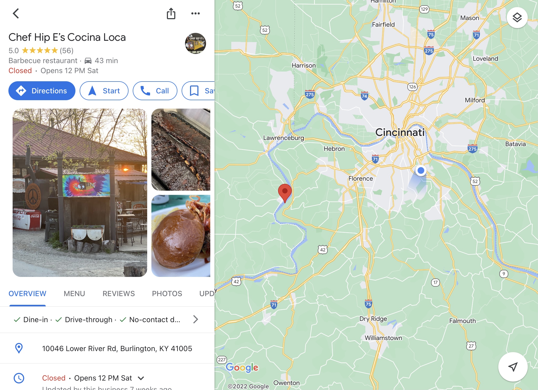The width and height of the screenshot is (538, 390).
Task: Expand service options with the chevron arrow
Action: click(x=195, y=319)
